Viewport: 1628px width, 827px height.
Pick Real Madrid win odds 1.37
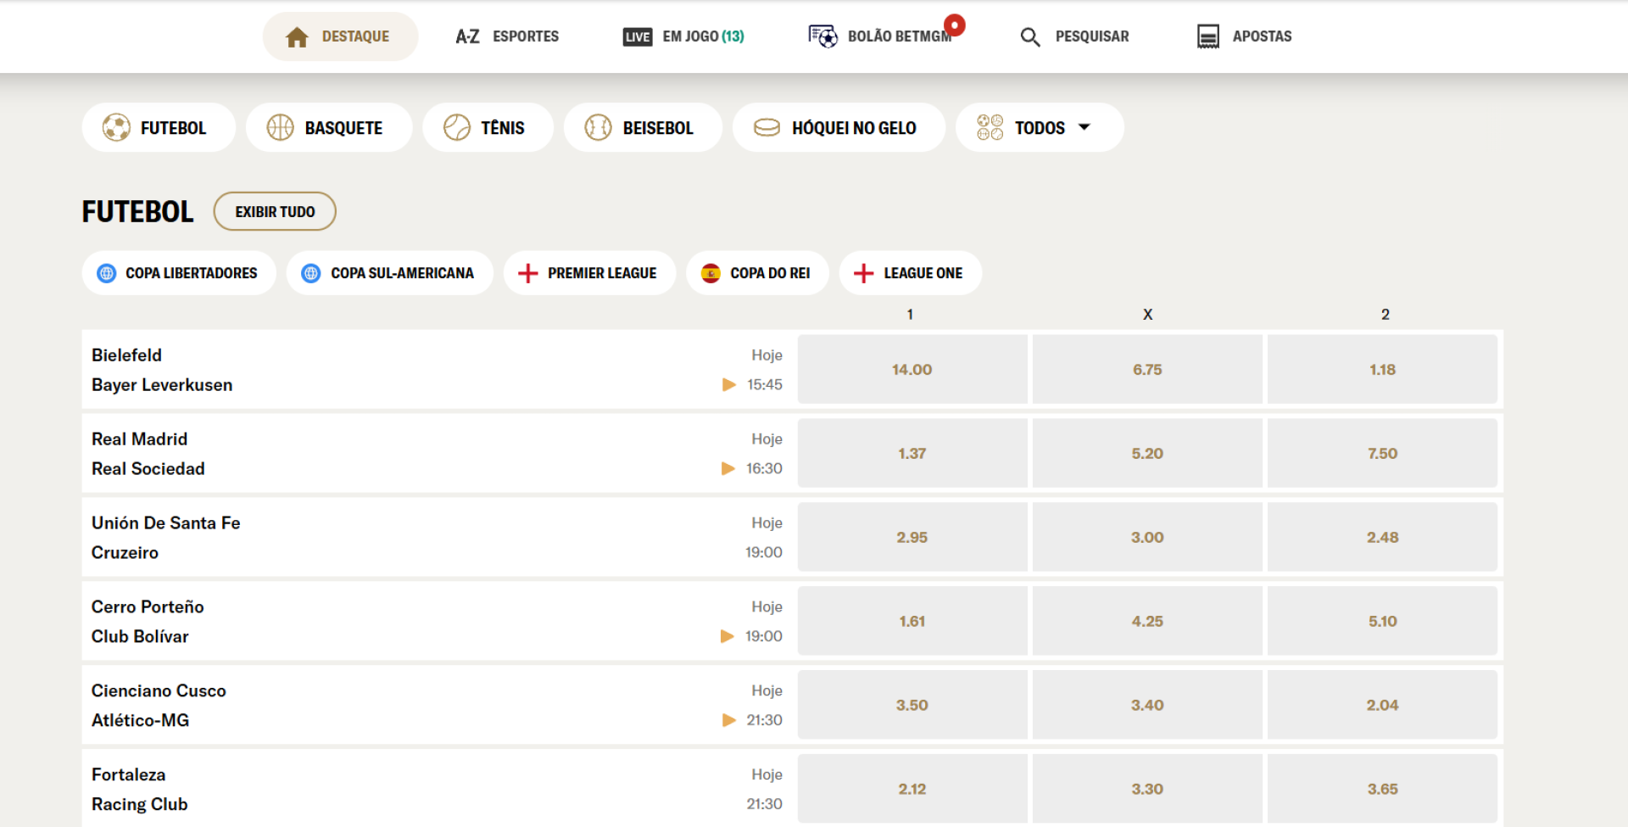[x=912, y=454]
